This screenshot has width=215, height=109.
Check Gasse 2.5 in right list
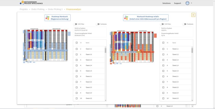click(x=163, y=98)
